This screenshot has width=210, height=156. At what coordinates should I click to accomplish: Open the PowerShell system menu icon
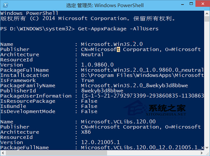pos(5,5)
